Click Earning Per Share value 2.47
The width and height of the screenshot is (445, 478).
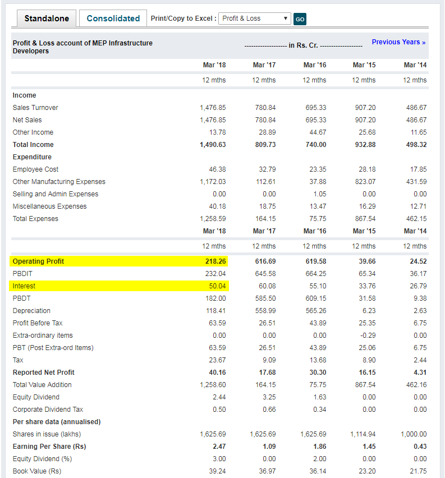click(219, 447)
